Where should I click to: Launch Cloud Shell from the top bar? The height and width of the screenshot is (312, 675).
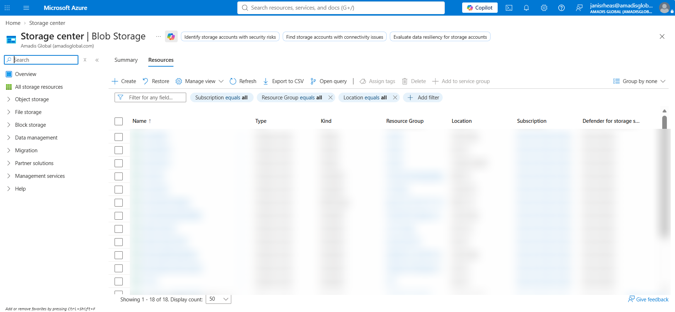coord(509,8)
